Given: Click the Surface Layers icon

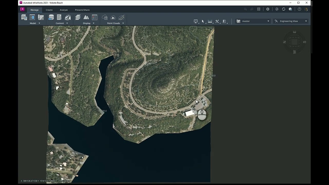Looking at the screenshot, I should [78, 17].
